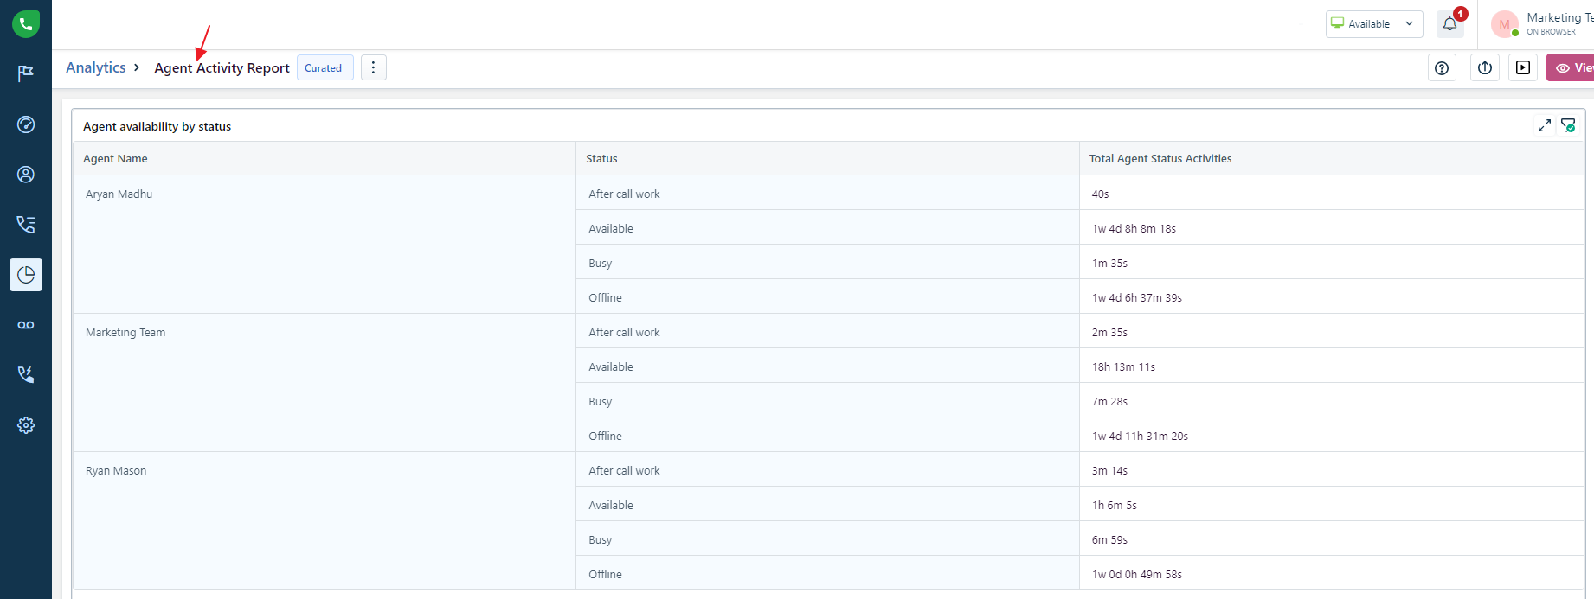
Task: Click the Curated tag badge
Action: point(325,67)
